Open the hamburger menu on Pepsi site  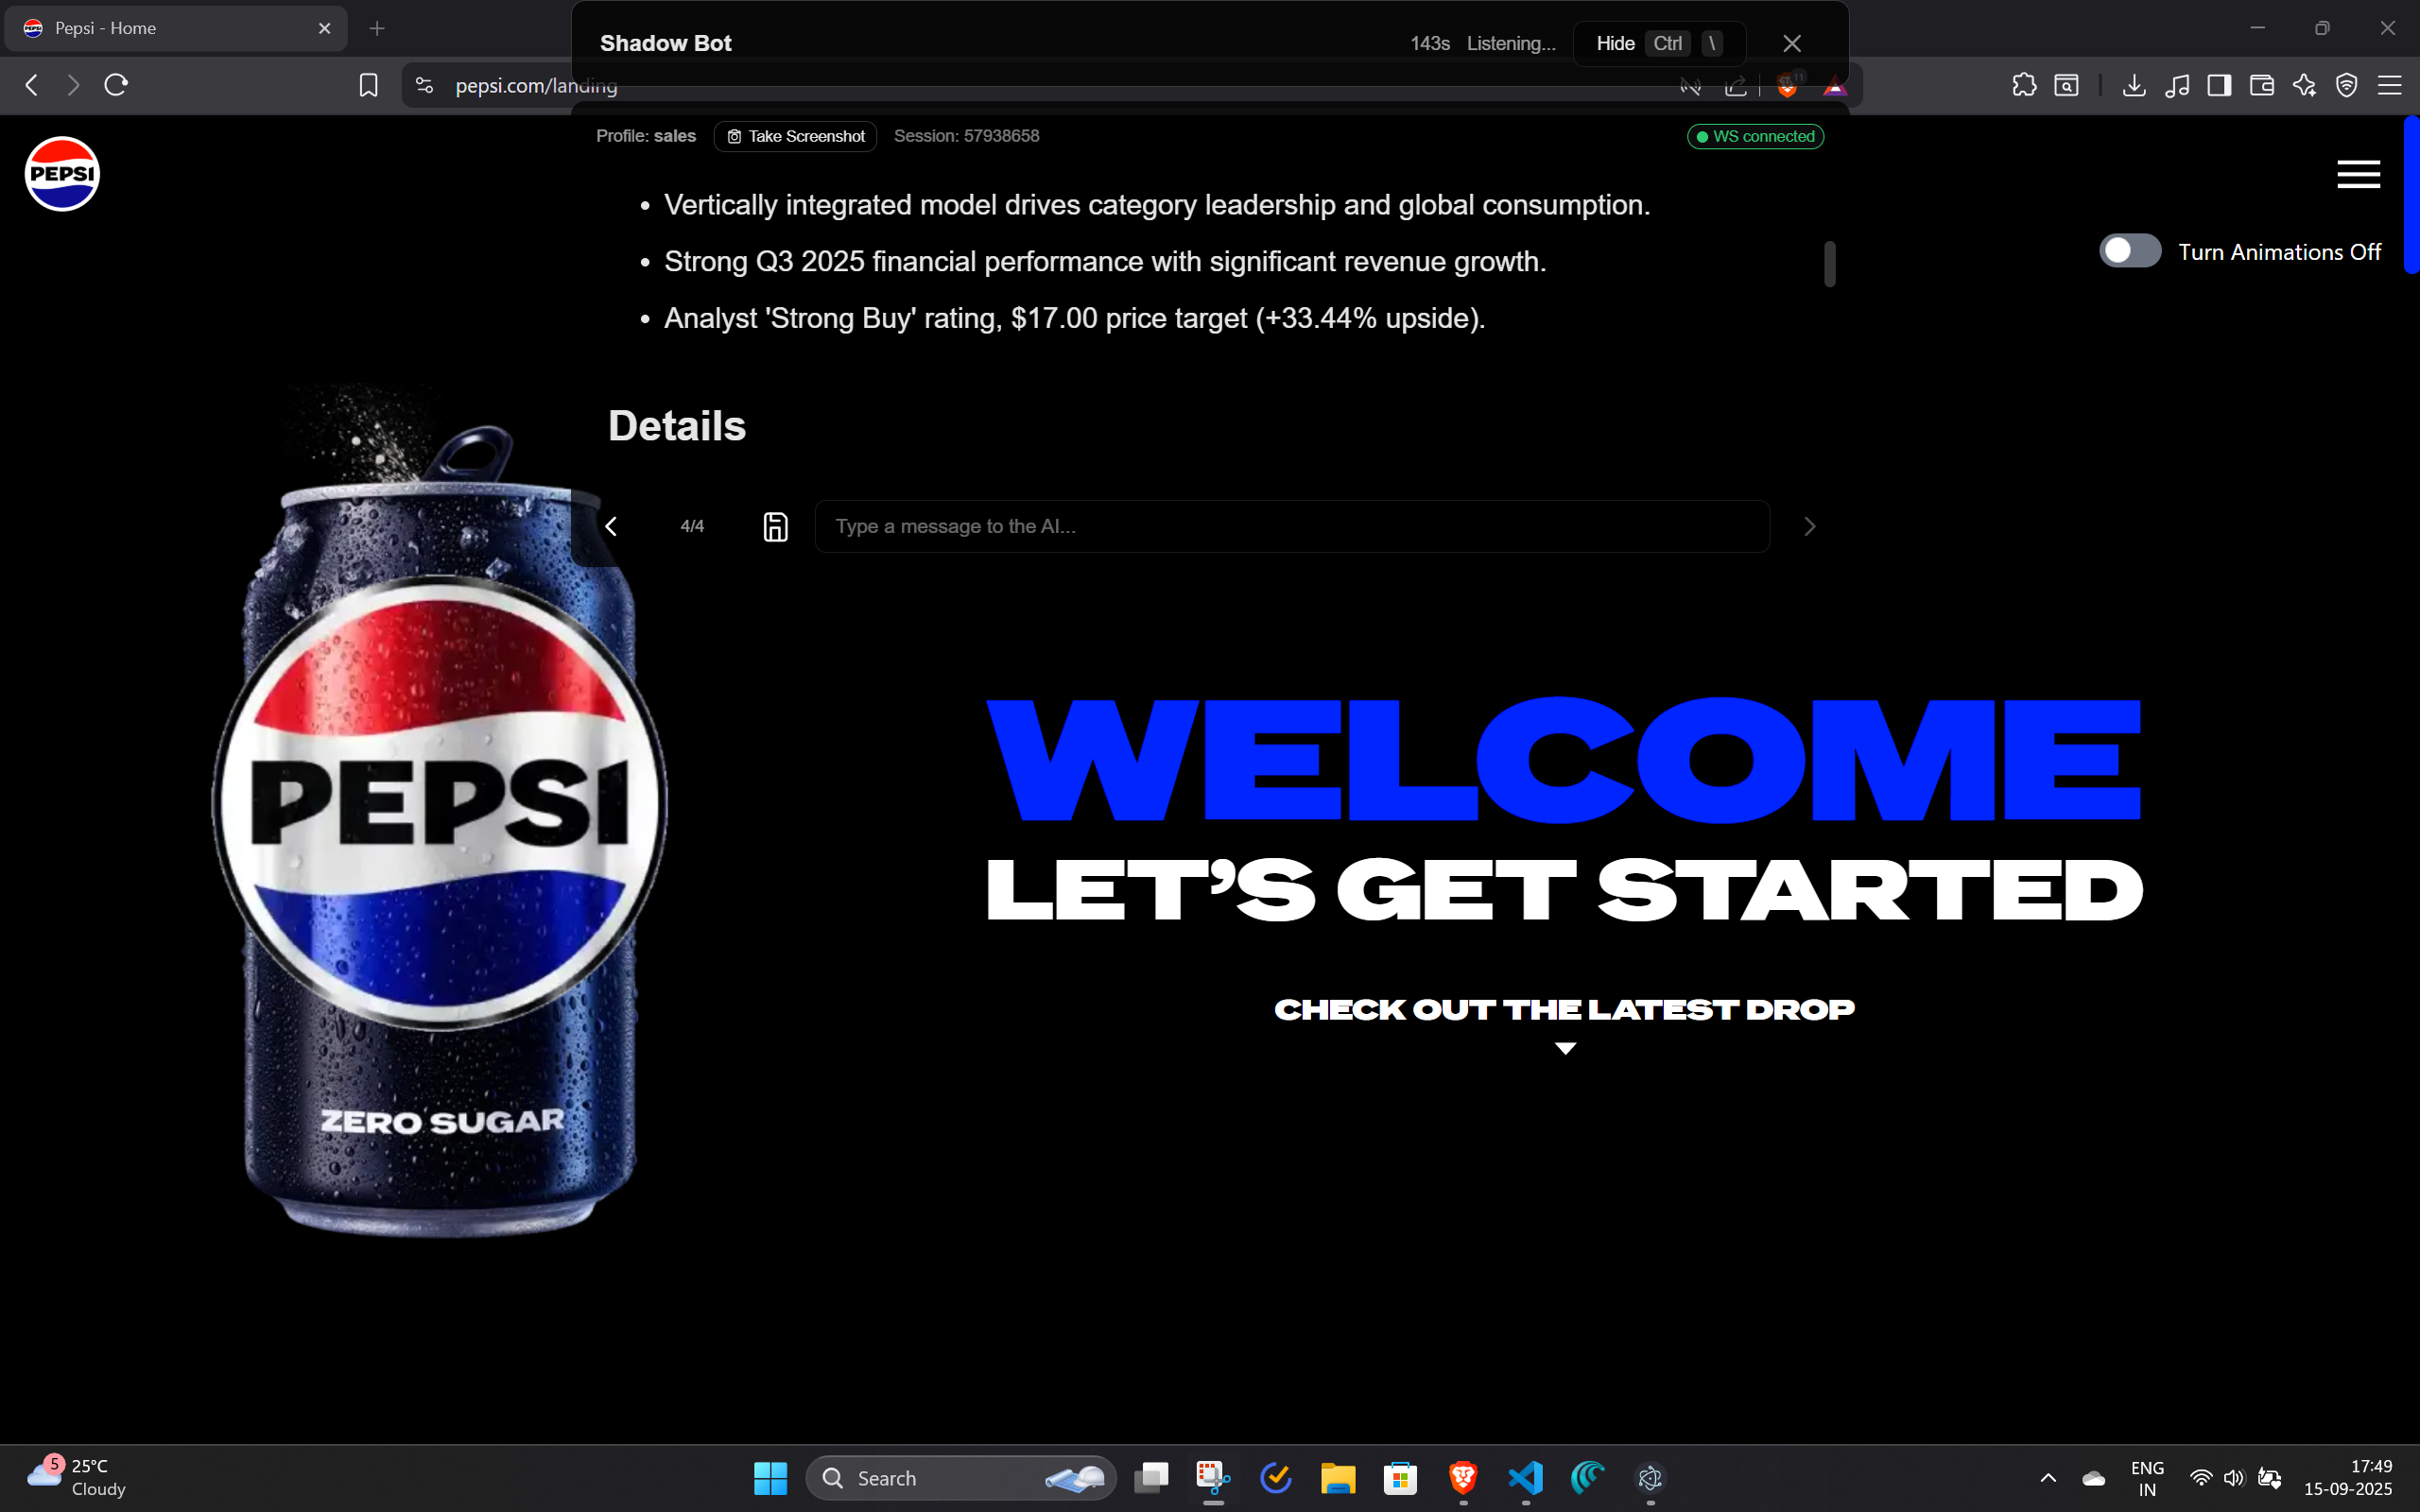coord(2357,174)
